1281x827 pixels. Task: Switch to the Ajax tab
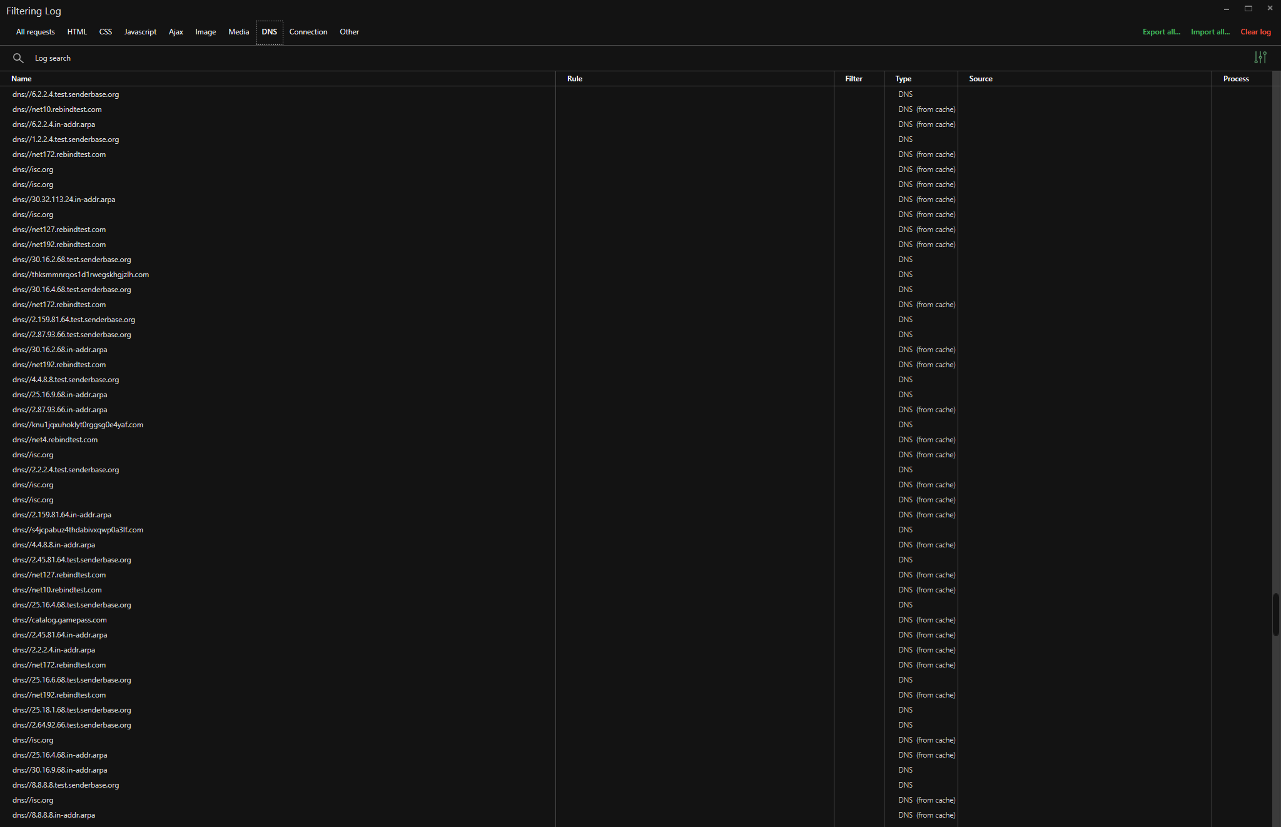[176, 32]
